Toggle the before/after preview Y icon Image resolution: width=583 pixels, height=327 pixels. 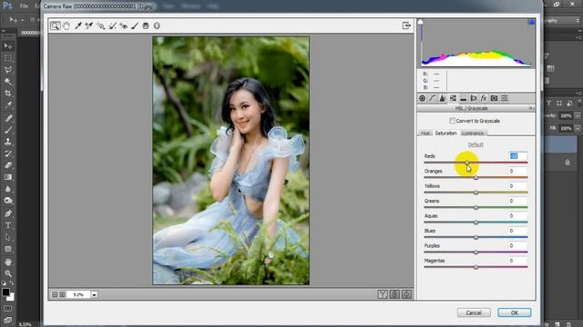383,294
